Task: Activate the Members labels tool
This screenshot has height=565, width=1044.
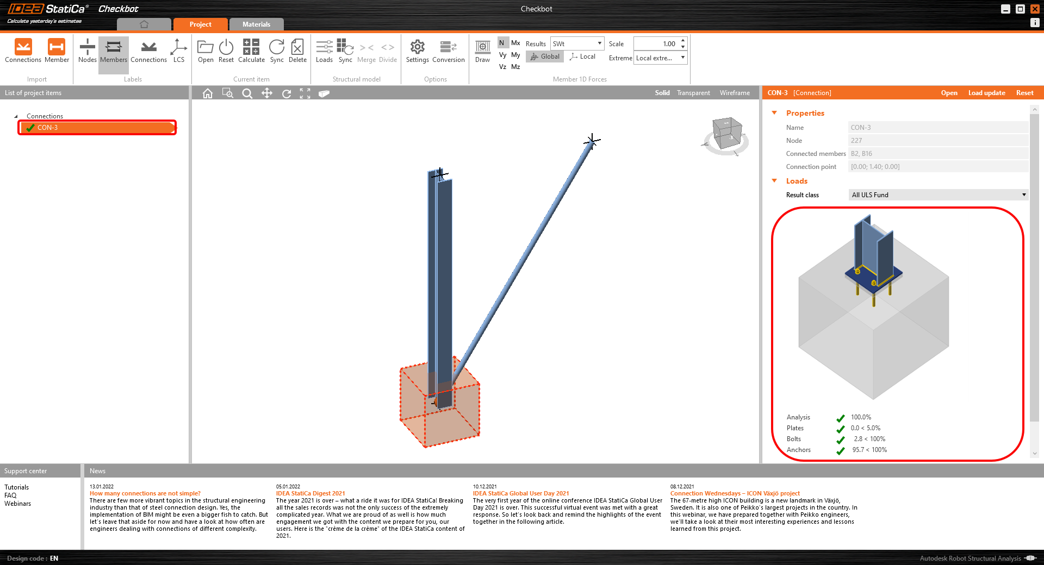Action: (113, 52)
